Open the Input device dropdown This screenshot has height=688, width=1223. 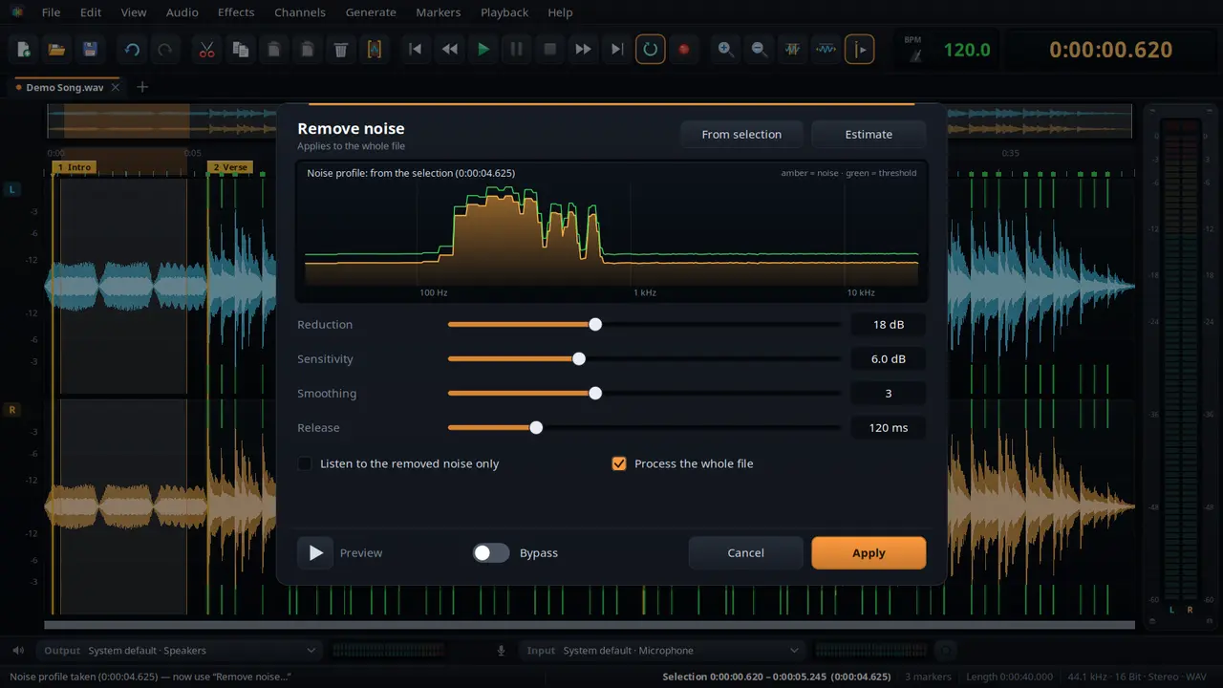663,651
